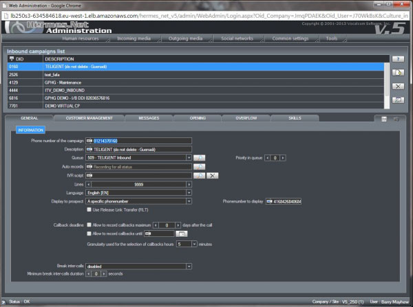Screen dimensions: 413x307
Task: Decrease minimum break inter-calls duration
Action: pyautogui.click(x=89, y=274)
